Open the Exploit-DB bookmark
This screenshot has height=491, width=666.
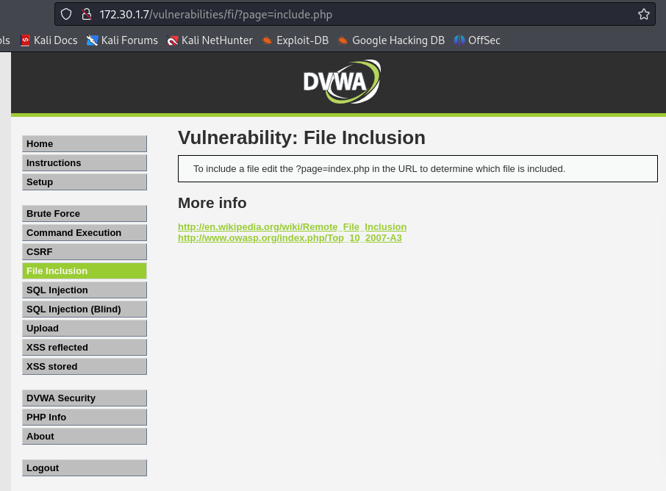click(296, 40)
